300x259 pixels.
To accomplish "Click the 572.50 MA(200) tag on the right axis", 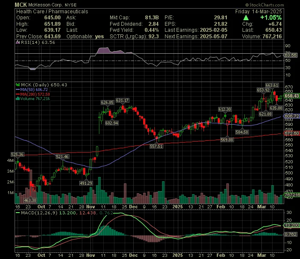I will tap(291, 134).
